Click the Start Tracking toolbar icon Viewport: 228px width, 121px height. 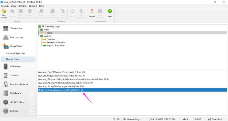tap(62, 14)
